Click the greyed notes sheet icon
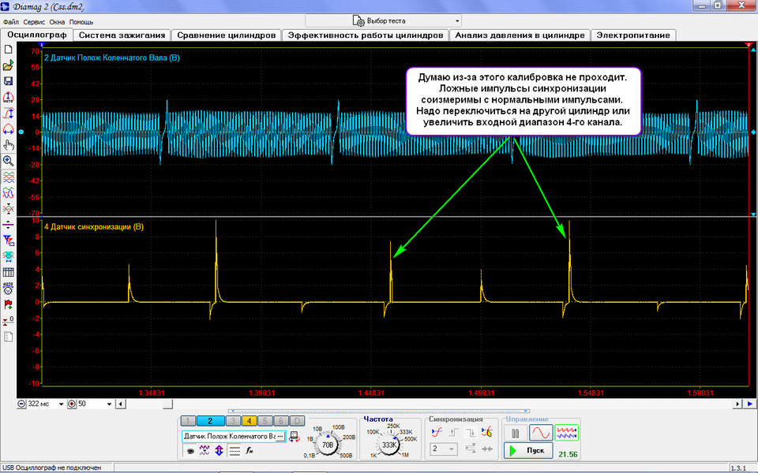The width and height of the screenshot is (758, 473). pos(8,337)
